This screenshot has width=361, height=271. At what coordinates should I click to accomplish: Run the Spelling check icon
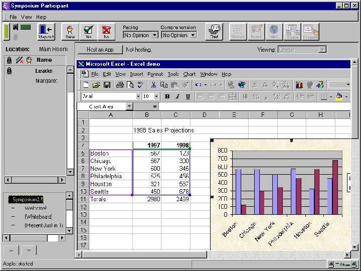pos(141,85)
